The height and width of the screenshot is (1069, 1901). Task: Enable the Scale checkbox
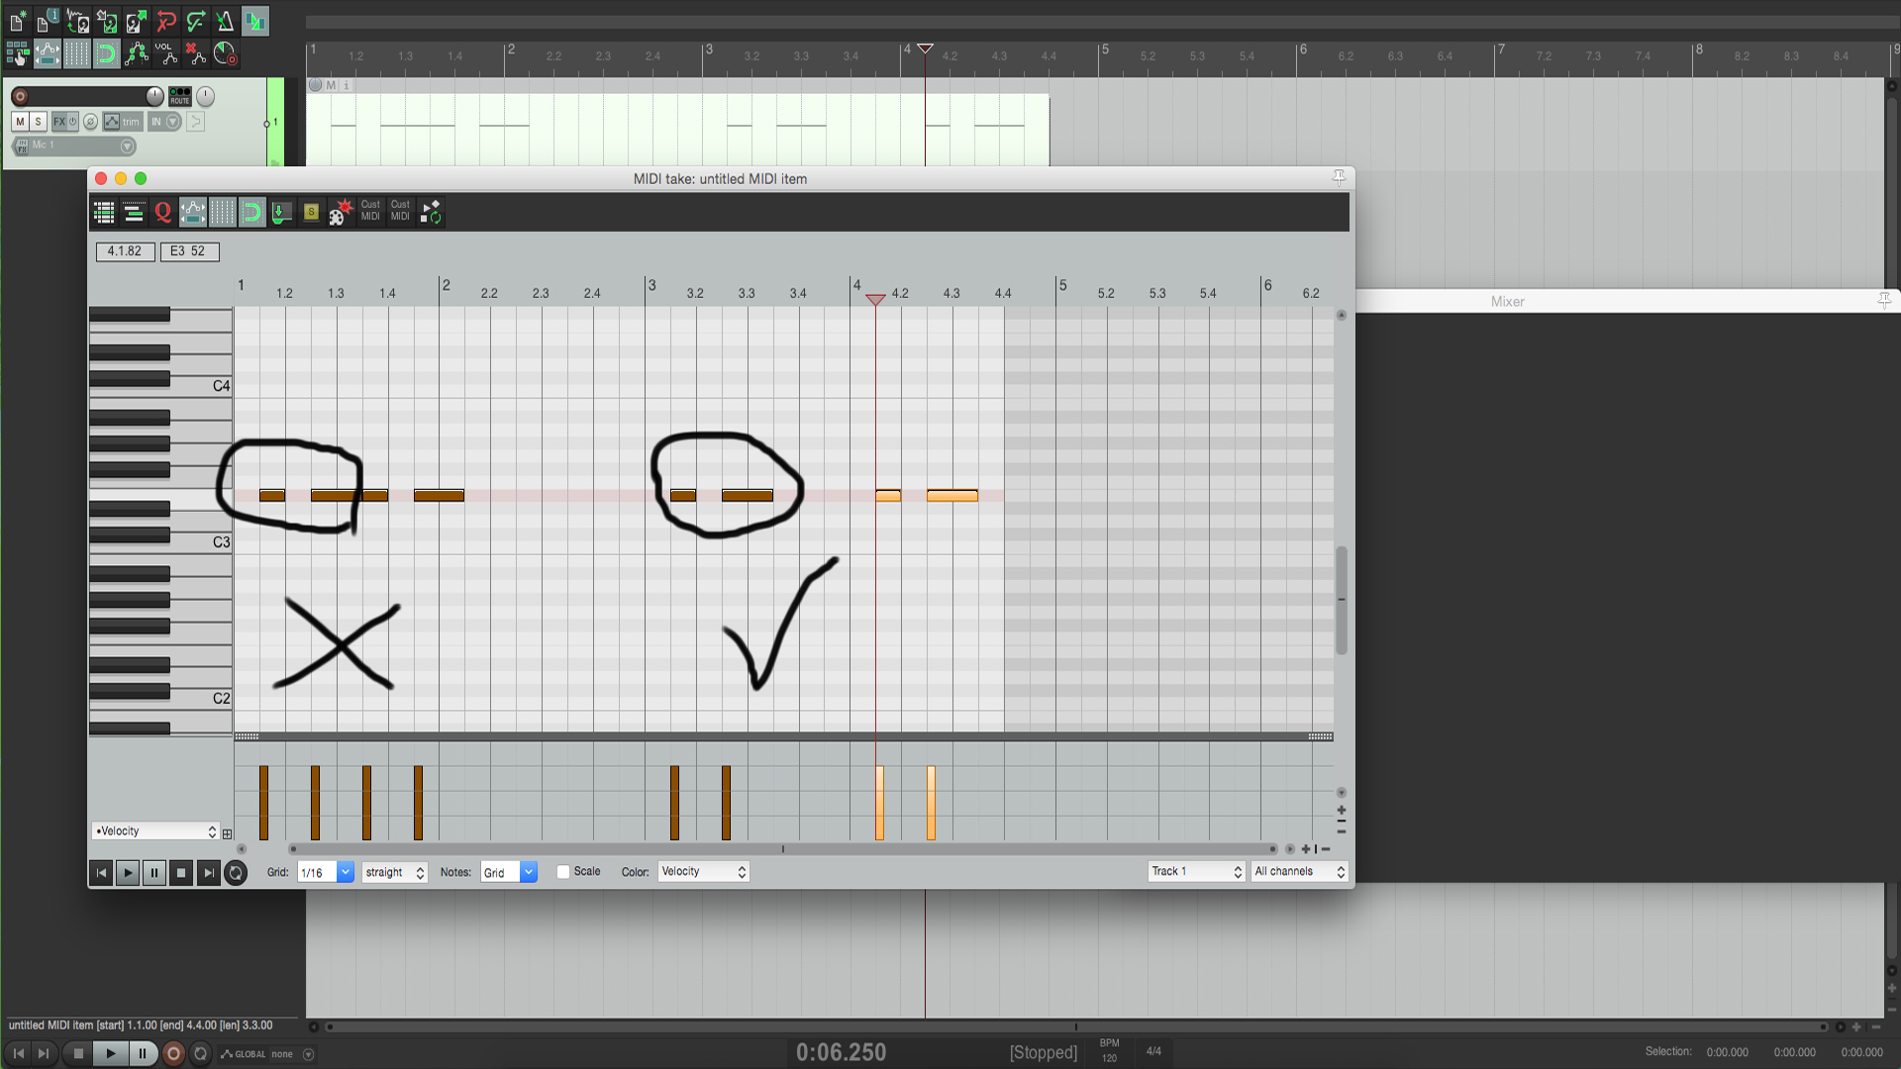coord(563,872)
